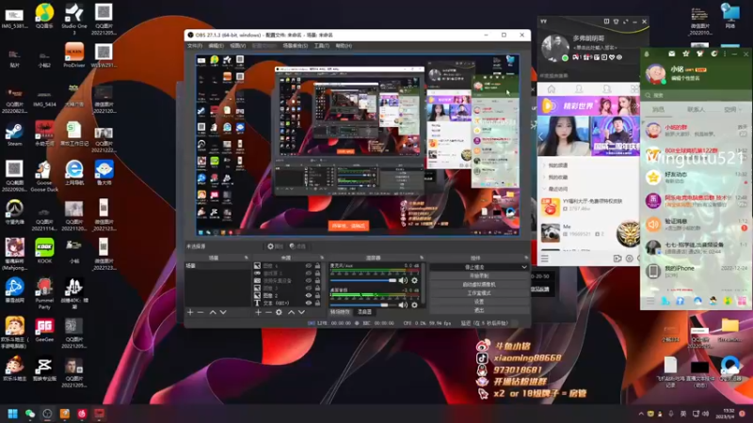753x423 pixels.
Task: Open KOOK desktop shortcut
Action: click(44, 251)
